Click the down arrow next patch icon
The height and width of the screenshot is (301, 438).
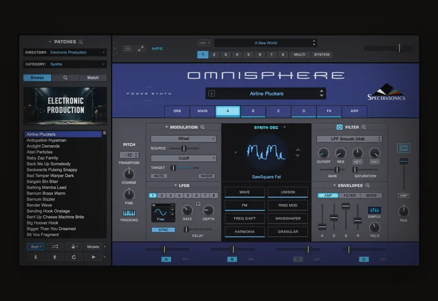point(36,257)
